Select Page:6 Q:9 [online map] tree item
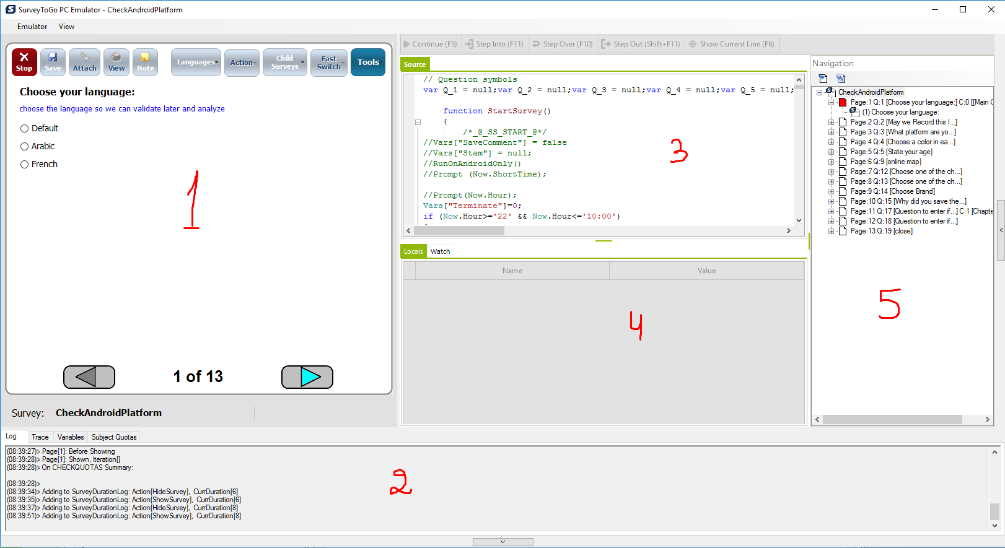1005x548 pixels. 886,162
